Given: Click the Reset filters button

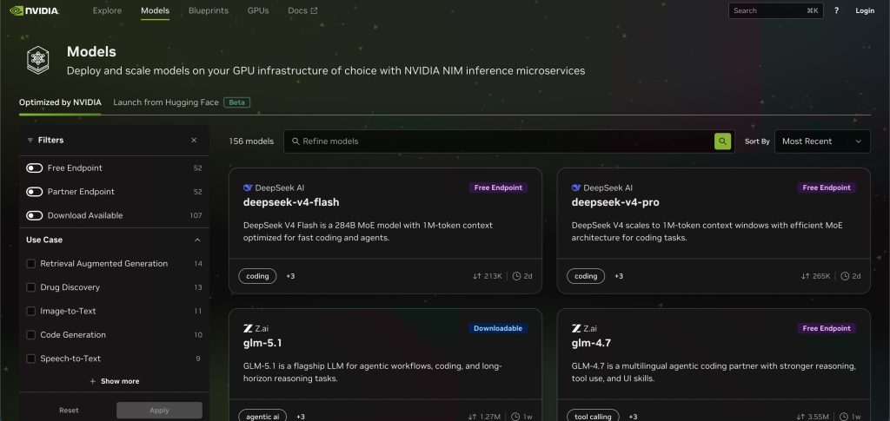Looking at the screenshot, I should (70, 411).
